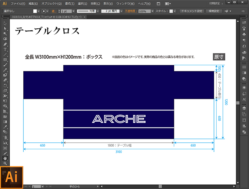Select the Scale tool
This screenshot has height=189, width=249.
click(x=5, y=91)
